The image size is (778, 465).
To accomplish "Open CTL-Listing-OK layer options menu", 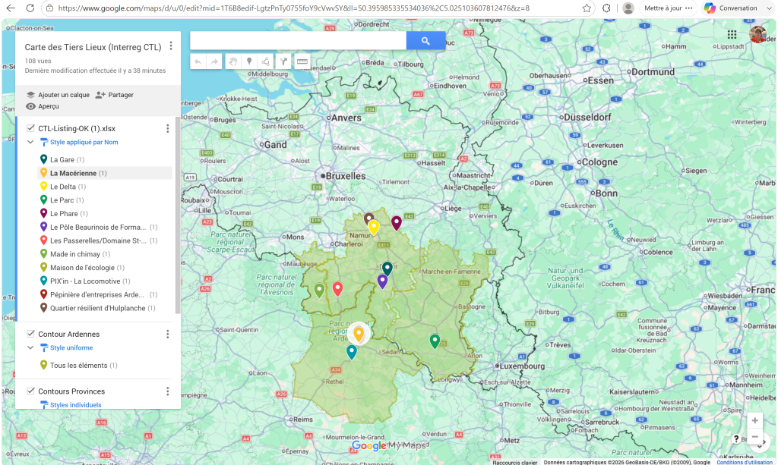I will point(168,128).
